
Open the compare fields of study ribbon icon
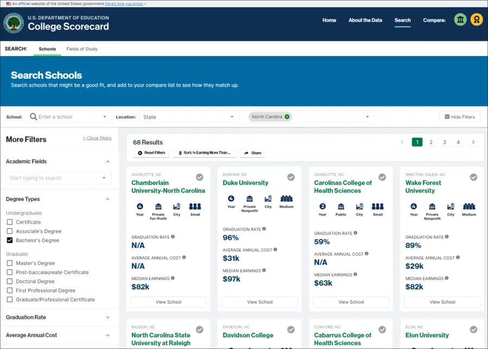click(477, 20)
